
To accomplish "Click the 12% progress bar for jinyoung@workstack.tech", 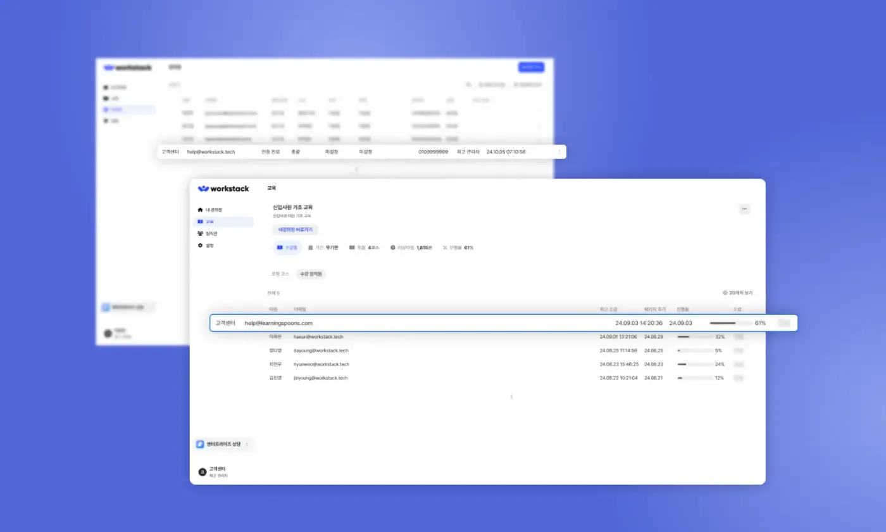I will click(694, 378).
